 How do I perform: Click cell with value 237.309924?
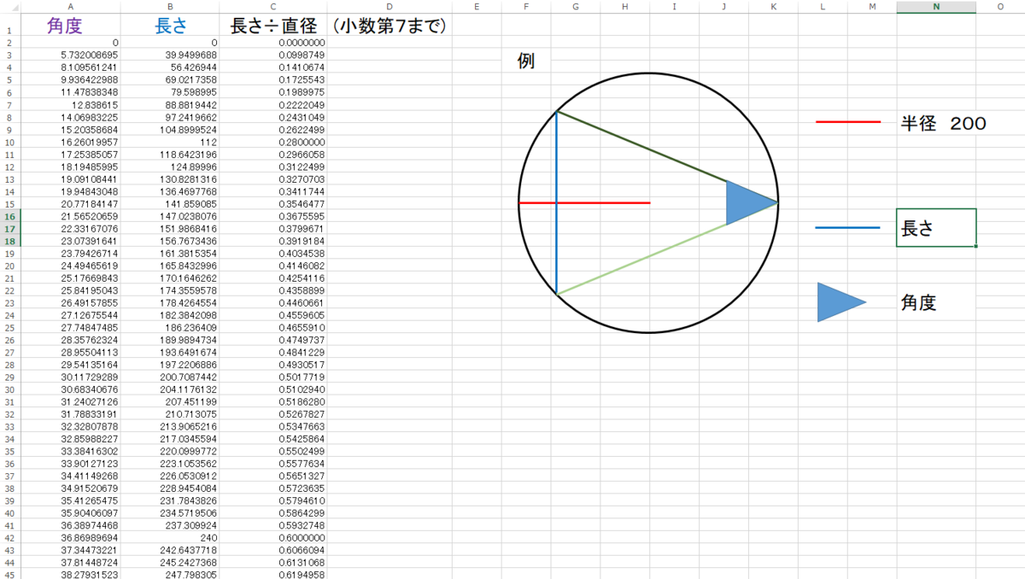(169, 526)
